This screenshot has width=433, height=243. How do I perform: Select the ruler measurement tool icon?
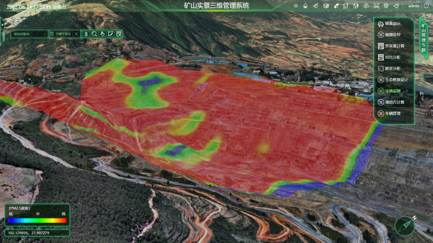(x=336, y=6)
